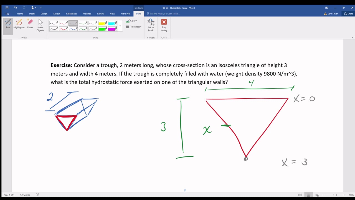Viewport: 355px width, 200px height.
Task: Pick the thin black pen in top row
Action: point(54,23)
